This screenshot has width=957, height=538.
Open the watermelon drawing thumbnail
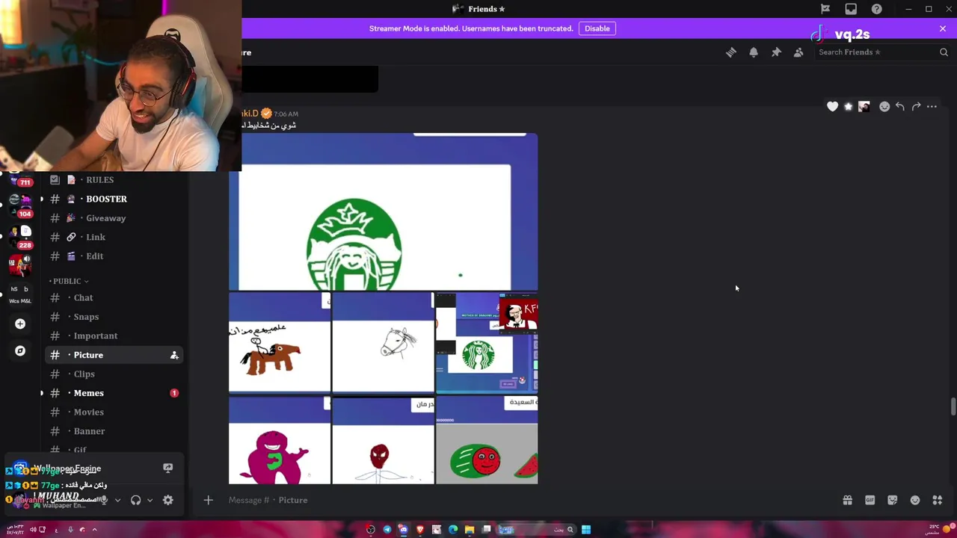(x=487, y=440)
